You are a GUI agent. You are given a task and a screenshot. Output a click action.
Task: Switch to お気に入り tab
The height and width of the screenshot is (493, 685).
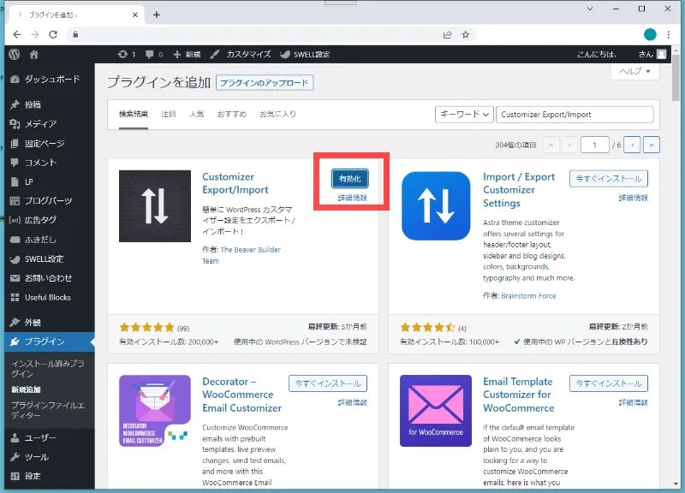tap(277, 115)
